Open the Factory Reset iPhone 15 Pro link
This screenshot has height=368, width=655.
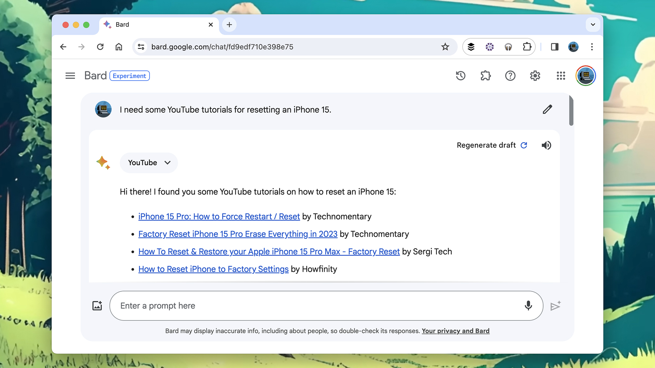coord(238,234)
